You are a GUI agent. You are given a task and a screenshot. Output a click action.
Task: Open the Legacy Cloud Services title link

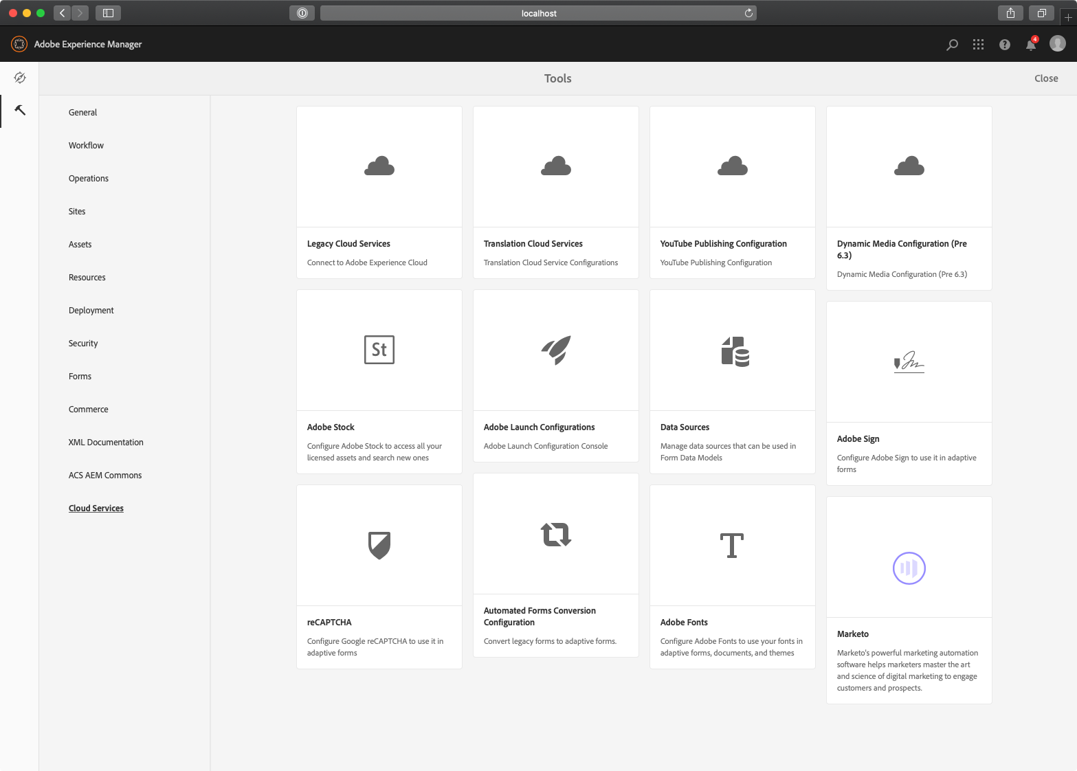coord(348,244)
